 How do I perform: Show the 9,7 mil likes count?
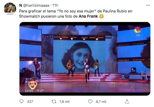[x=101, y=102]
